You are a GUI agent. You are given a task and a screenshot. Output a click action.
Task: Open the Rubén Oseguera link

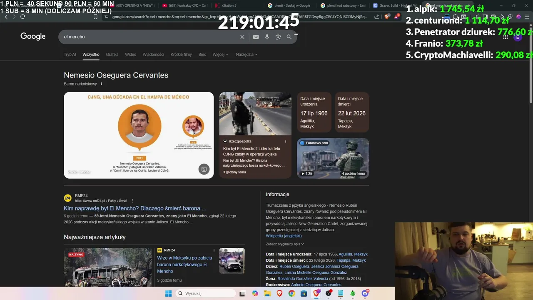[294, 267]
